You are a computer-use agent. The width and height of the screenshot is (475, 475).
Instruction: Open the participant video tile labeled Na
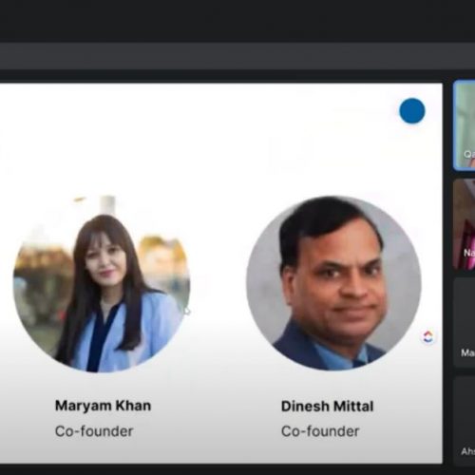coord(465,224)
